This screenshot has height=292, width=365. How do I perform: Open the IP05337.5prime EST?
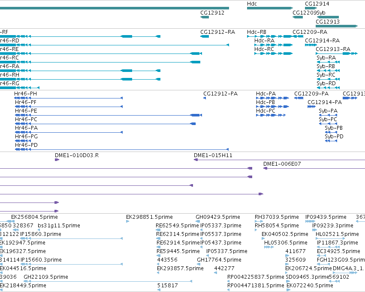pyautogui.click(x=208, y=256)
